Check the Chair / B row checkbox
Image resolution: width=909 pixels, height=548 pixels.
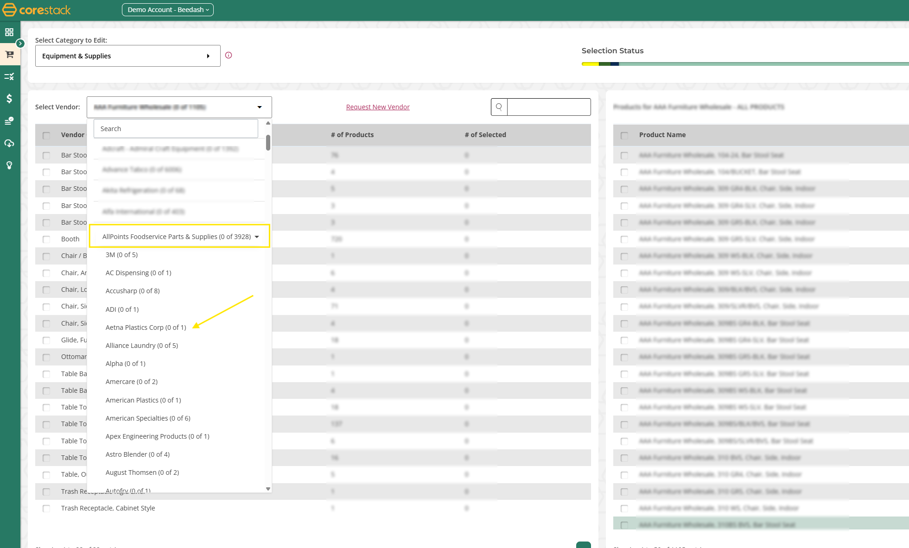[46, 256]
